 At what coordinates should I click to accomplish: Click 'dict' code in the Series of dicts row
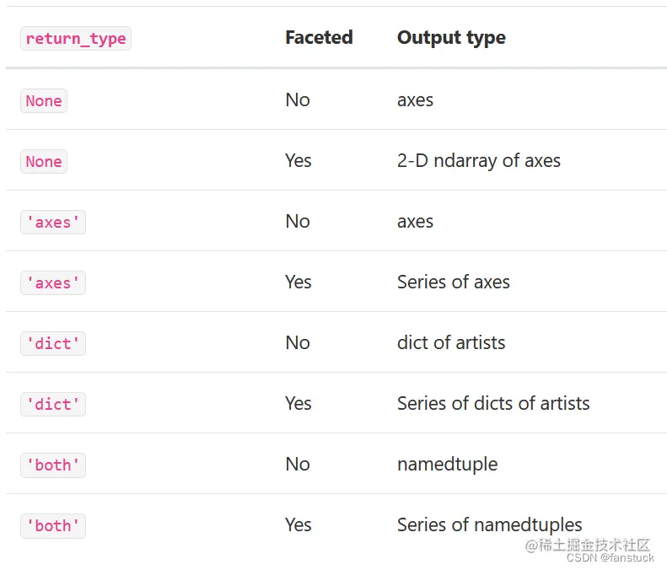[x=53, y=404]
